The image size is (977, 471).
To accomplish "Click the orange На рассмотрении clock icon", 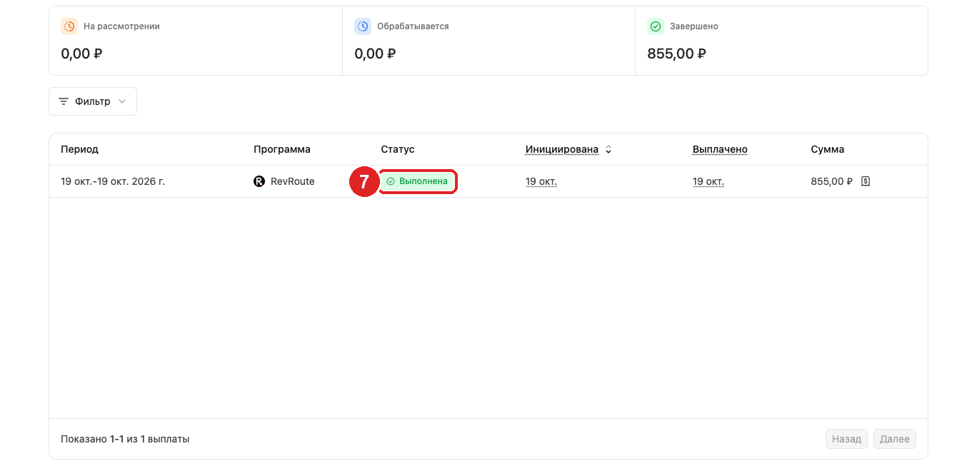I will pyautogui.click(x=69, y=26).
